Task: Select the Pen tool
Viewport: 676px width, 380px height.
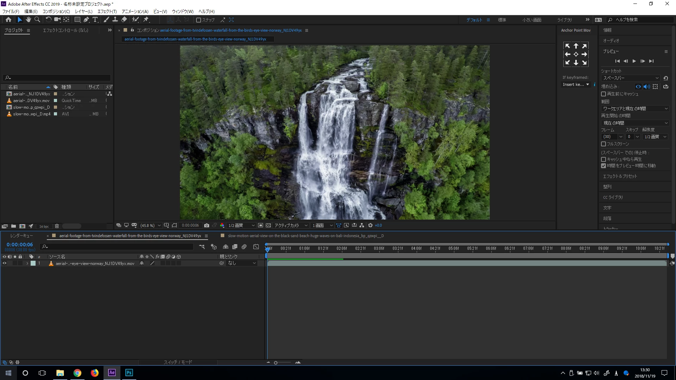Action: coord(86,20)
